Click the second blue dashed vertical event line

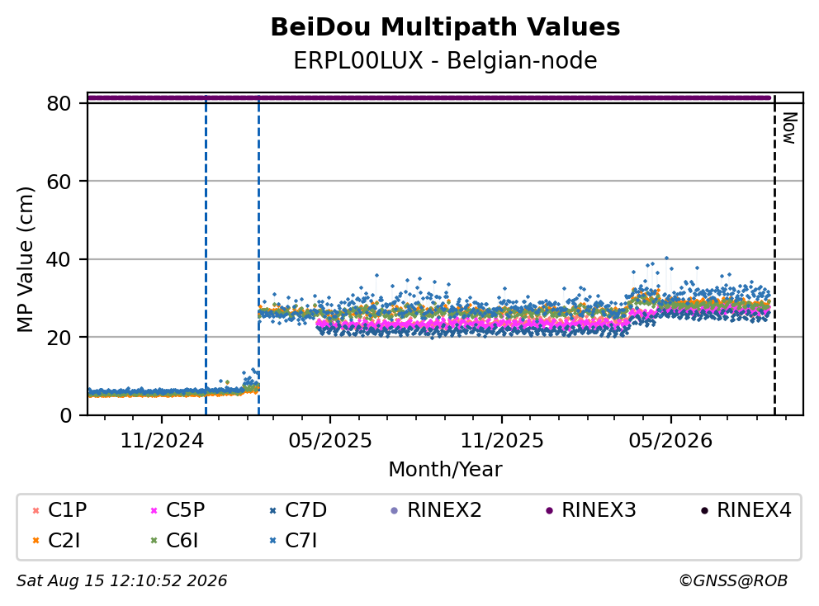point(259,256)
